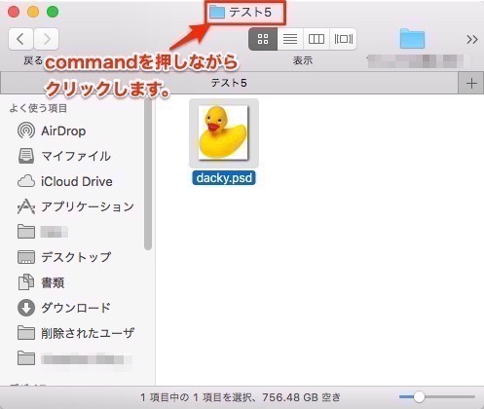This screenshot has width=484, height=409.
Task: Select the dacky.psd duck thumbnail
Action: tap(224, 133)
